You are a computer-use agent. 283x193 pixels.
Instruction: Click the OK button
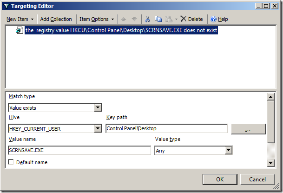click(x=220, y=180)
